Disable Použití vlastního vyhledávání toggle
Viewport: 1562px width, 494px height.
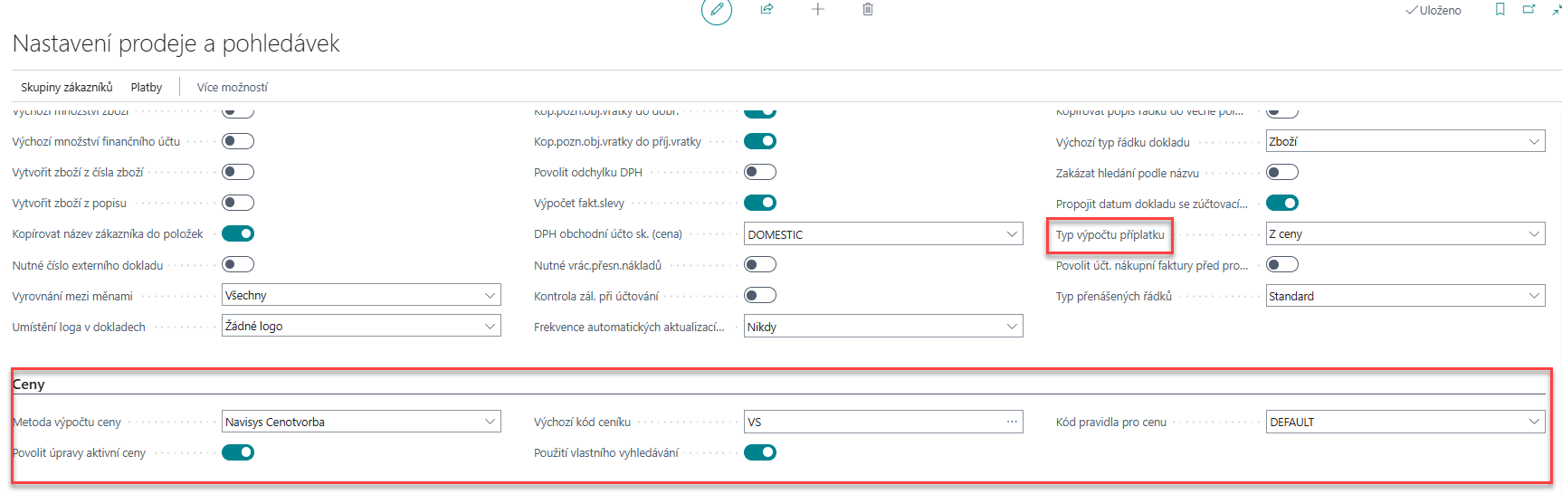759,452
